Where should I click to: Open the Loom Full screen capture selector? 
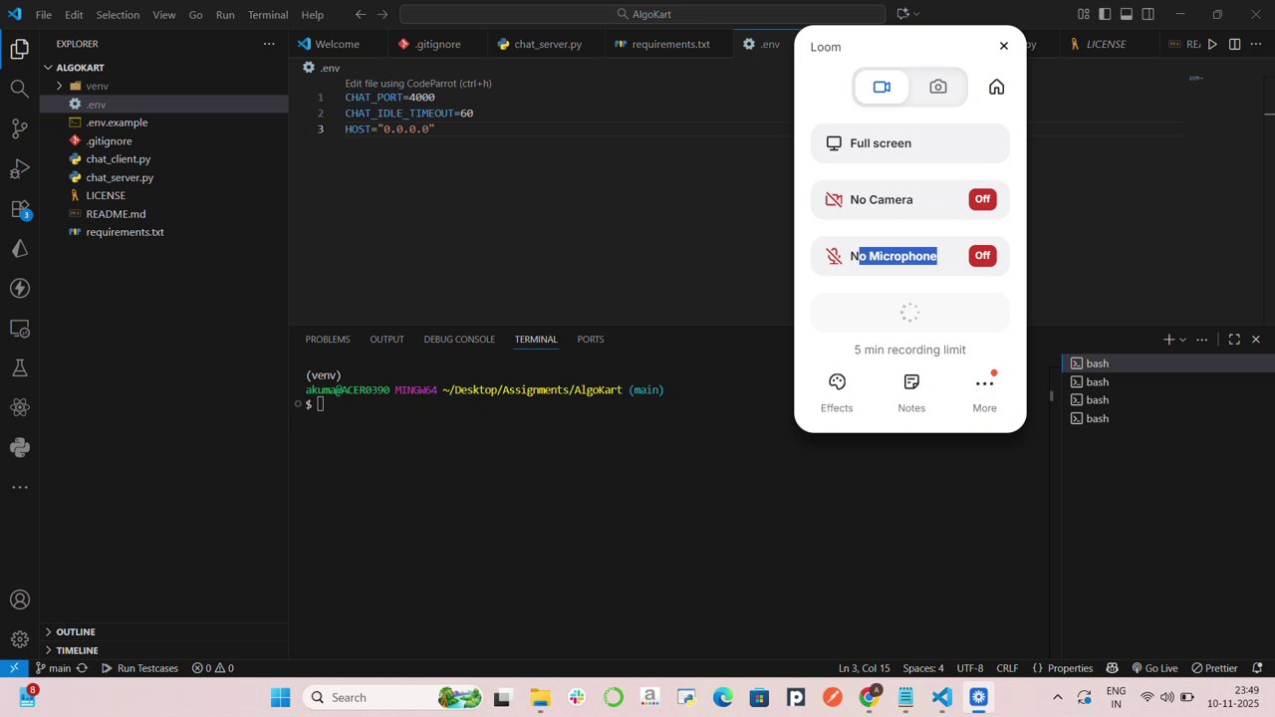tap(910, 143)
